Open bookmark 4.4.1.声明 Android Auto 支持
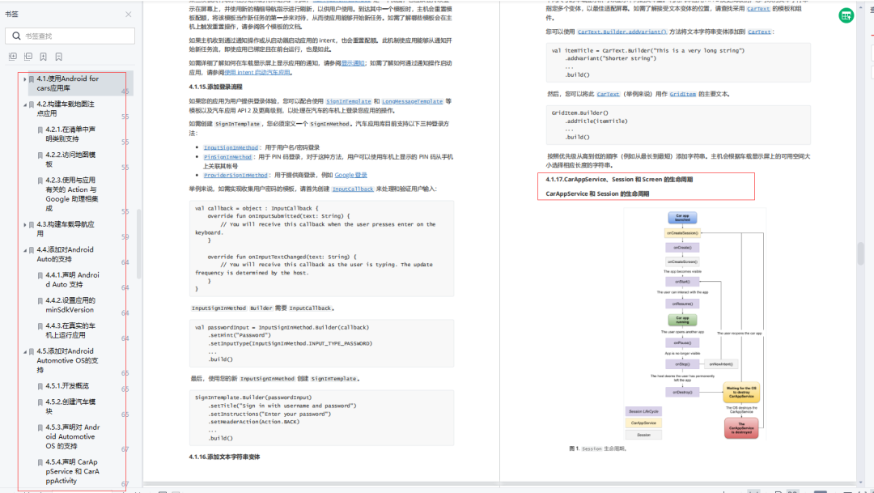 click(73, 279)
